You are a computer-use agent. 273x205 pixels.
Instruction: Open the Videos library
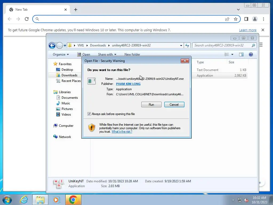pyautogui.click(x=63, y=114)
